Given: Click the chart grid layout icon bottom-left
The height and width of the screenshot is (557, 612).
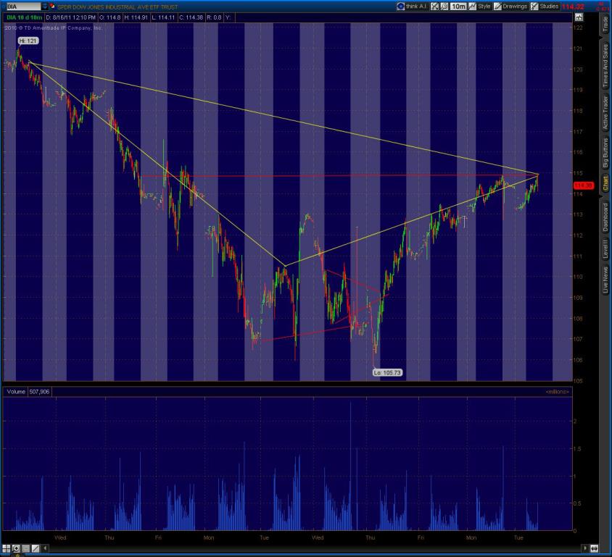Looking at the screenshot, I should 7,548.
